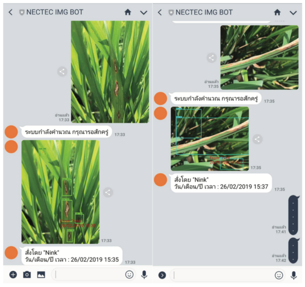This screenshot has width=305, height=287.
Task: Tap bot avatar beside right 17:35 processing message
Action: [160, 98]
